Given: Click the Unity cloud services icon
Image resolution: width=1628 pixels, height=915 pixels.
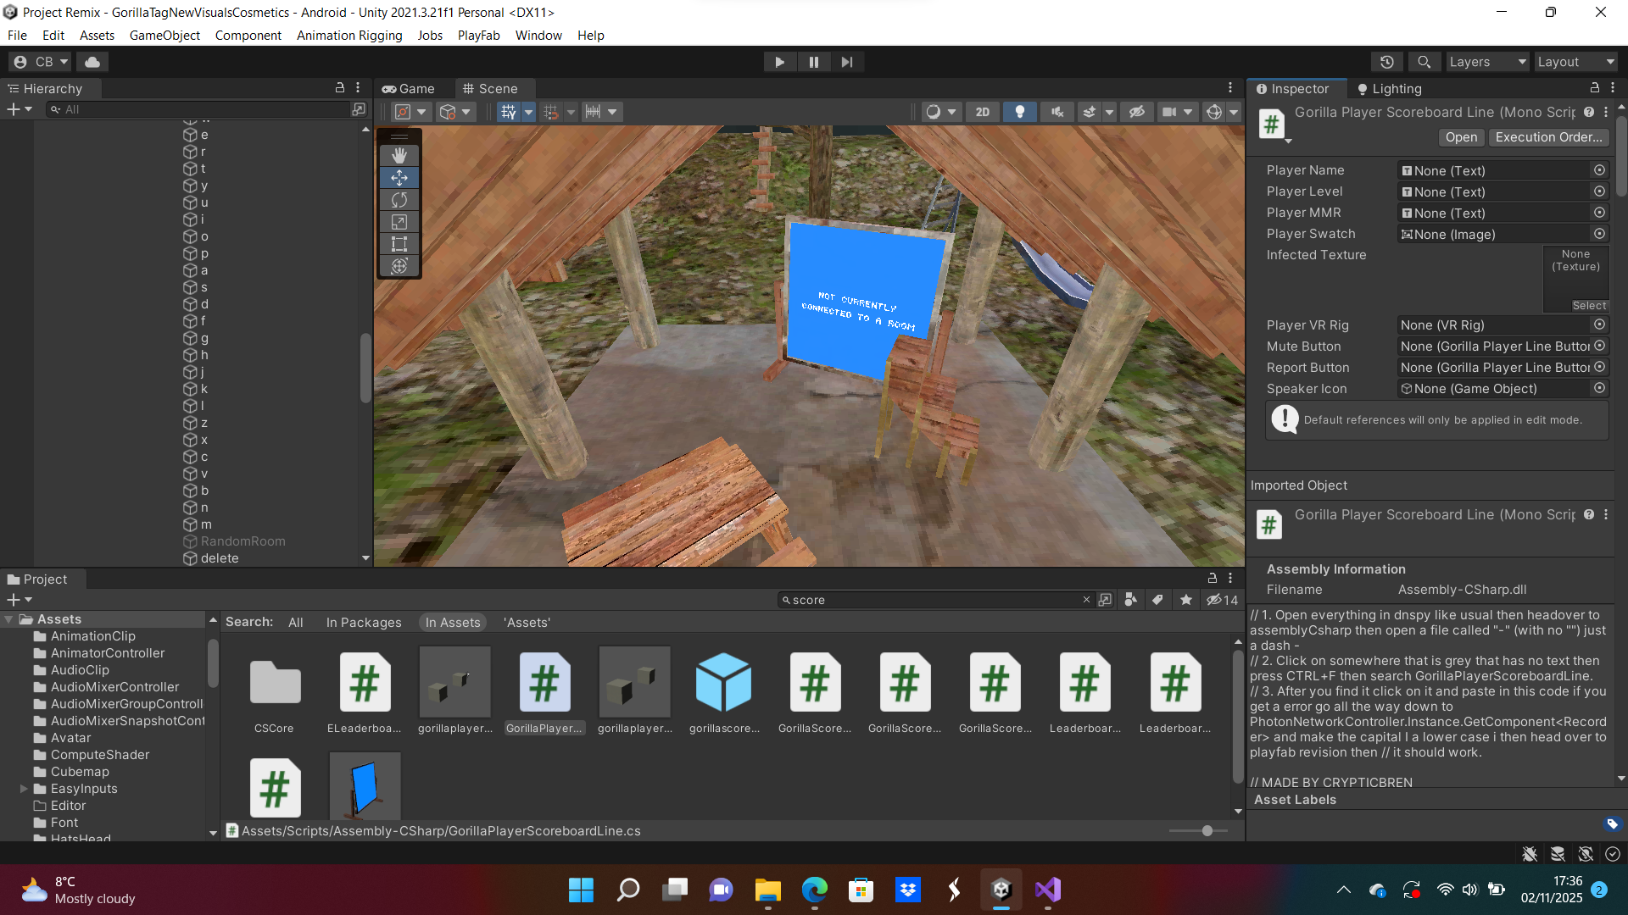Looking at the screenshot, I should [92, 62].
